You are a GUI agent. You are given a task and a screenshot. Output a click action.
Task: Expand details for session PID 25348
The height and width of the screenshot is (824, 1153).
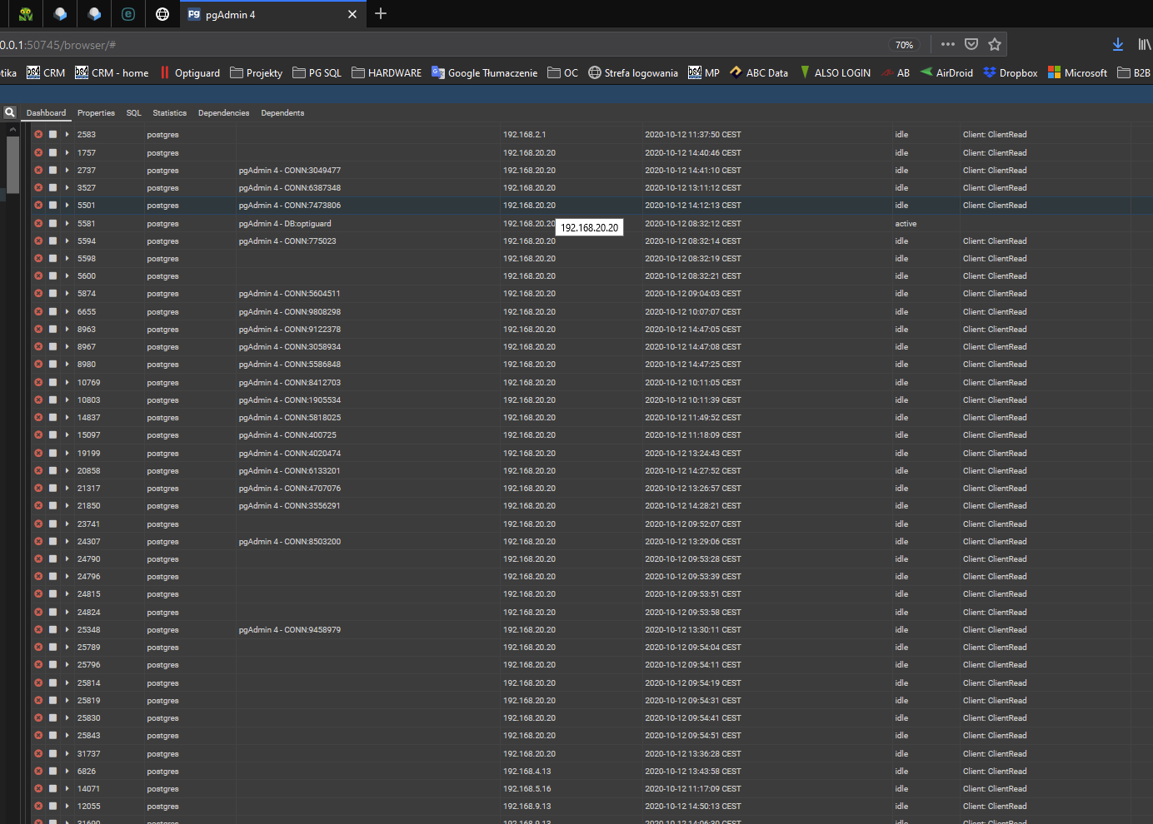(67, 629)
